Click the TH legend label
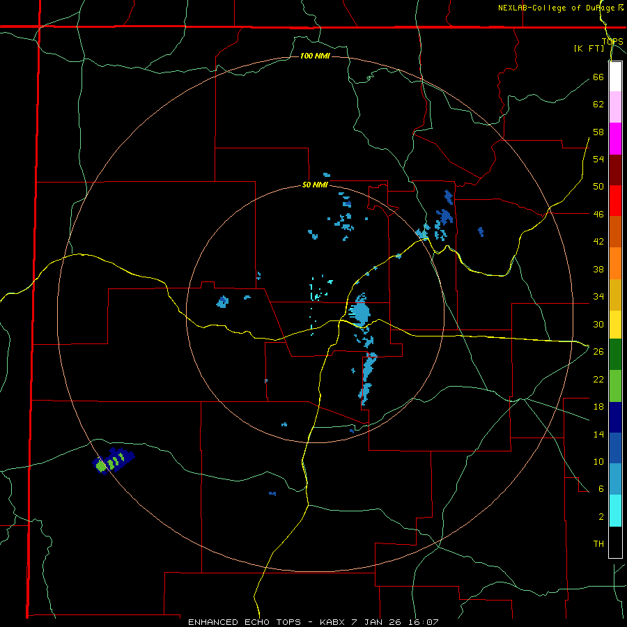 pyautogui.click(x=598, y=544)
